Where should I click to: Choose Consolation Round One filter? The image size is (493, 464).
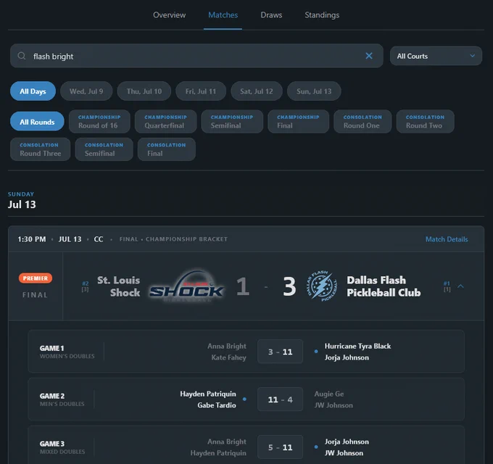coord(362,121)
